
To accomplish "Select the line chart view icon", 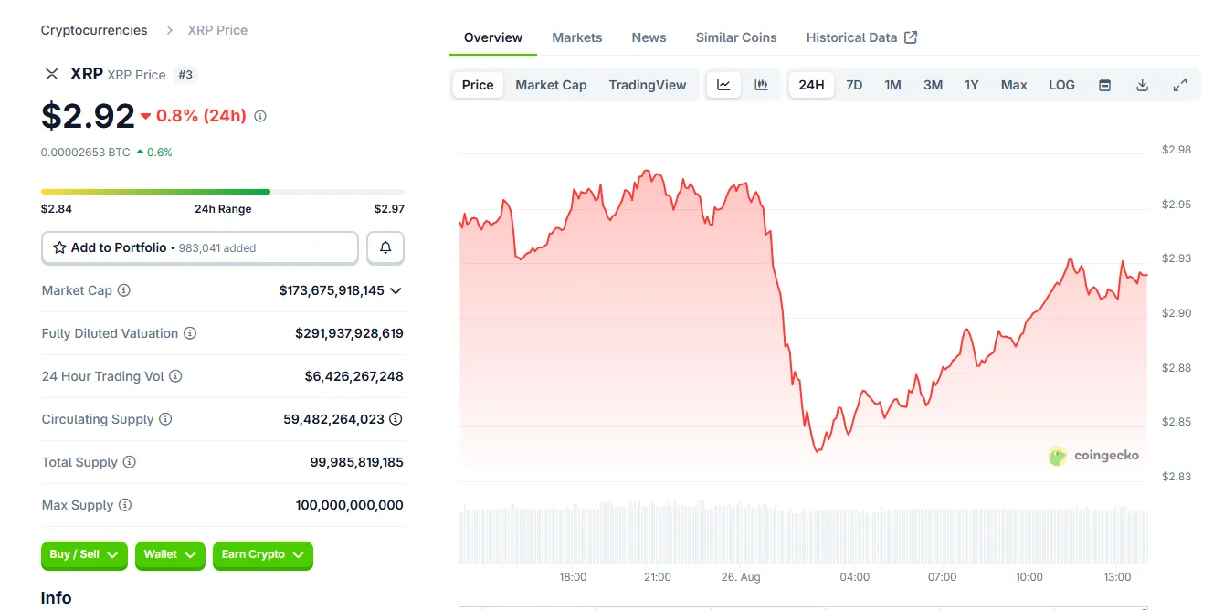I will point(723,85).
